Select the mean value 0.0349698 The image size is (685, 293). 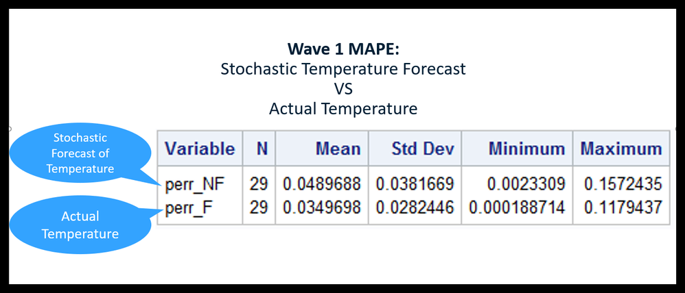[x=321, y=207]
